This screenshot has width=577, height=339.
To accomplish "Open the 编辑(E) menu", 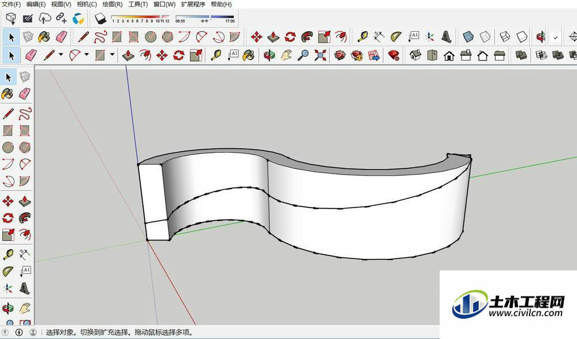I will 36,4.
